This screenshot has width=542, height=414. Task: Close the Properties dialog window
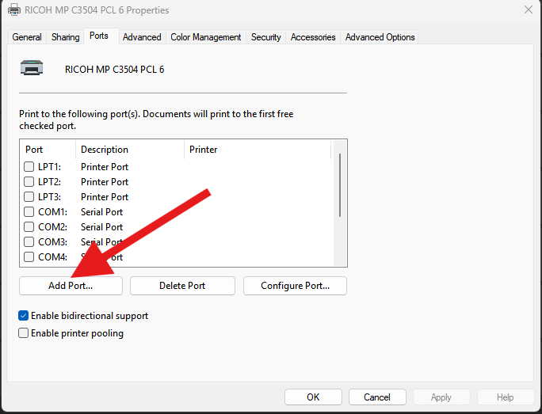click(x=529, y=9)
